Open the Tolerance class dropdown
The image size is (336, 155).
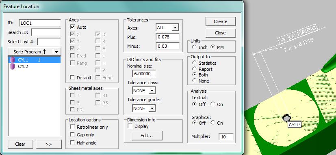point(152,91)
